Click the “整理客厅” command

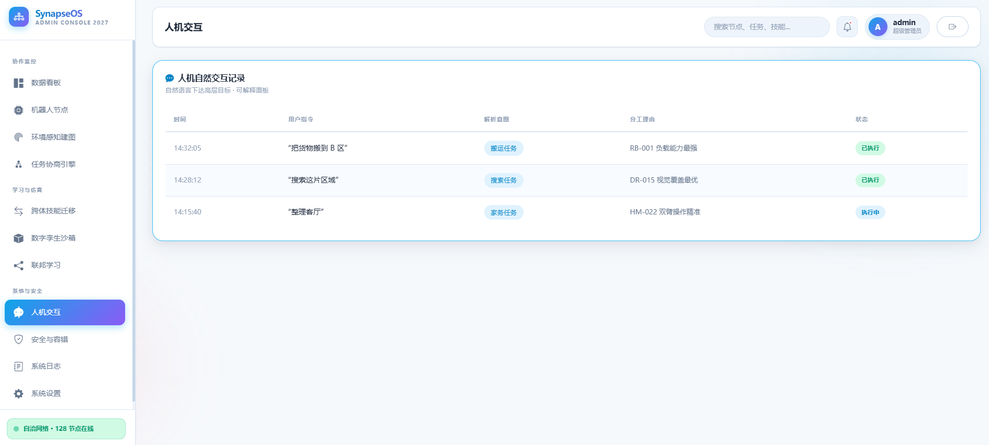coord(306,212)
